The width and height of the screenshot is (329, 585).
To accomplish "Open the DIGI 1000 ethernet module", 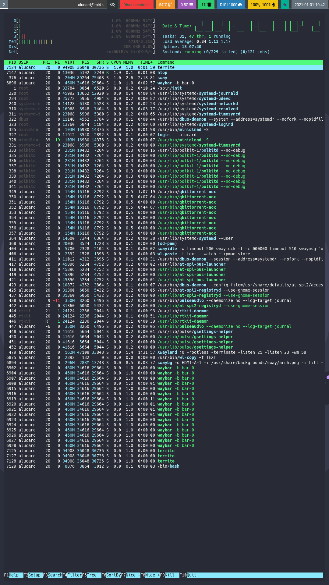I will [x=231, y=5].
